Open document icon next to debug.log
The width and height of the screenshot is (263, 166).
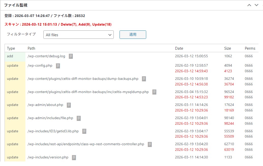pyautogui.click(x=71, y=56)
